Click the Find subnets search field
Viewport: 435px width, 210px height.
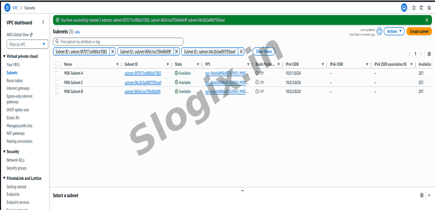[x=118, y=42]
